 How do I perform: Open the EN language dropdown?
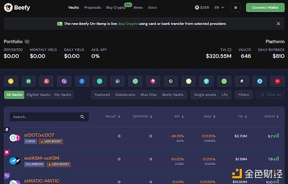tap(219, 8)
